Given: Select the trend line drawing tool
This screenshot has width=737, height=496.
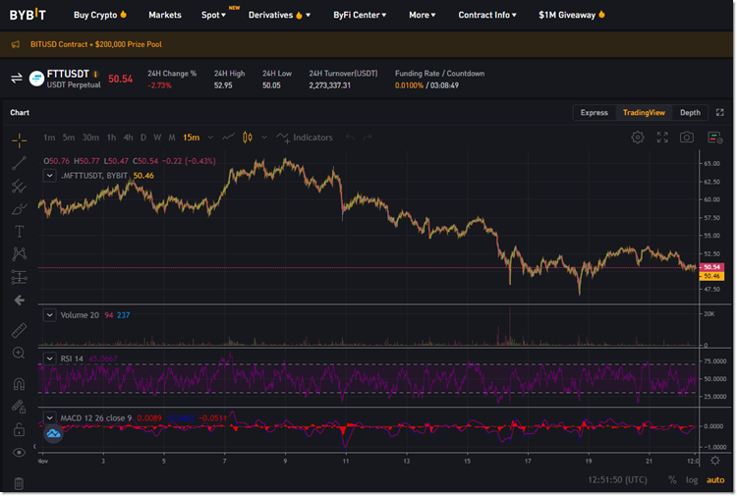Looking at the screenshot, I should point(20,163).
